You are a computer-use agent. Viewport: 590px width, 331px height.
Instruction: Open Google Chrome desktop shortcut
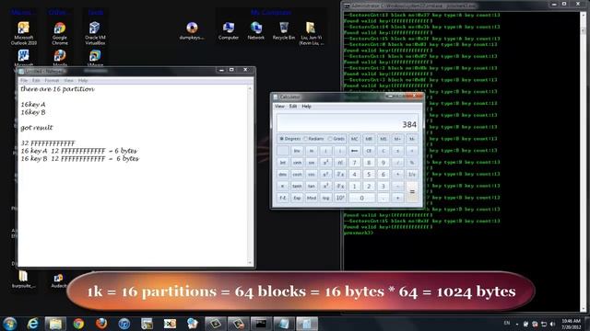tap(60, 33)
